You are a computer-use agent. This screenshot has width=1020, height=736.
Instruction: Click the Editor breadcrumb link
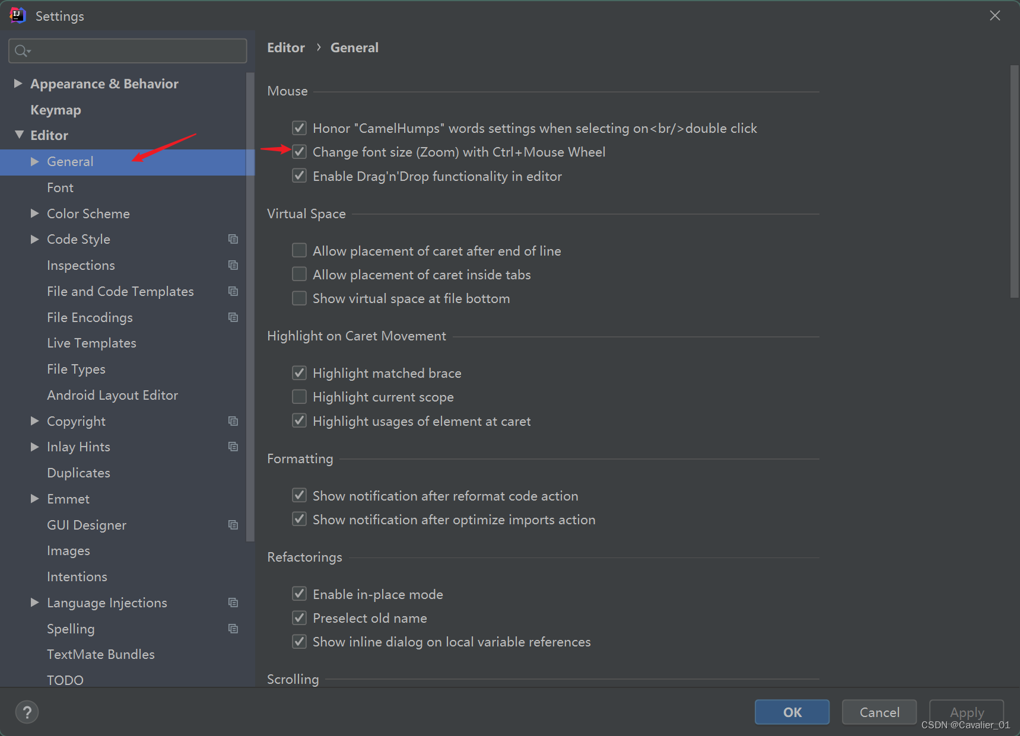point(286,47)
